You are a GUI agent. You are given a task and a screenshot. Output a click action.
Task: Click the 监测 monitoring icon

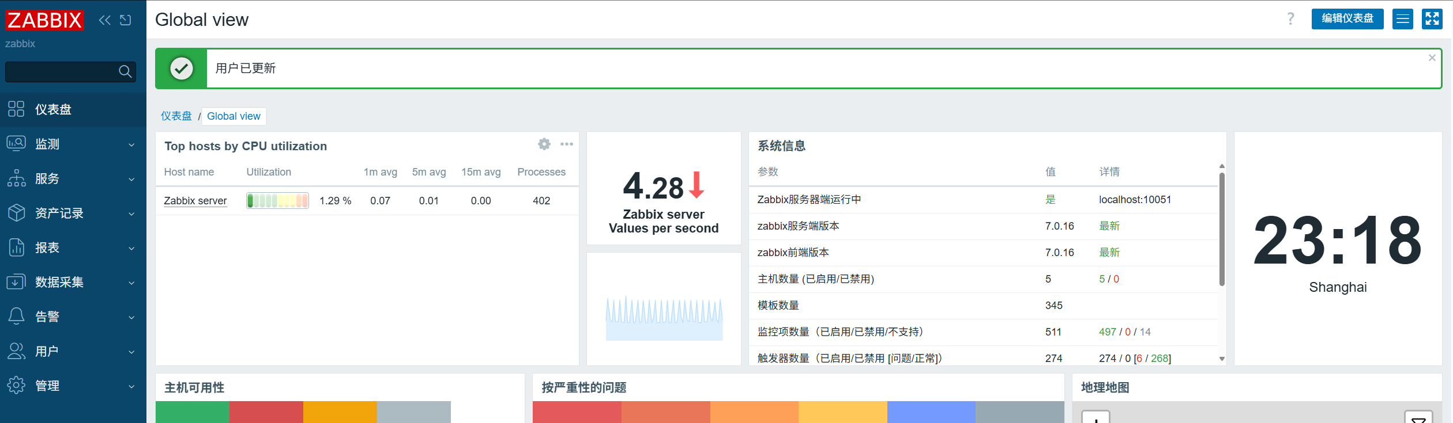click(16, 143)
